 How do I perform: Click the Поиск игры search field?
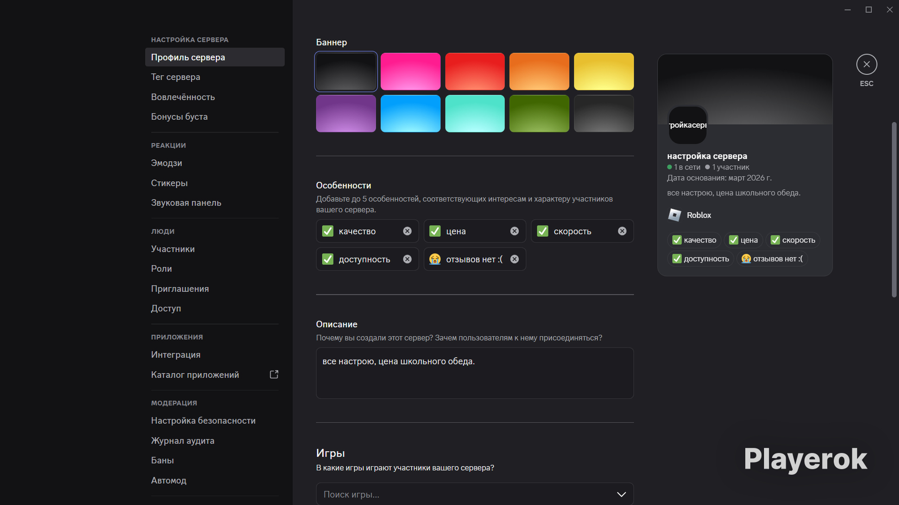(475, 494)
